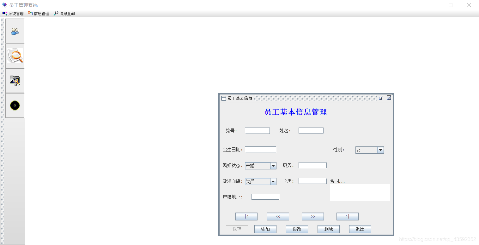
Task: Click the 户籍地址 input field
Action: (x=265, y=197)
